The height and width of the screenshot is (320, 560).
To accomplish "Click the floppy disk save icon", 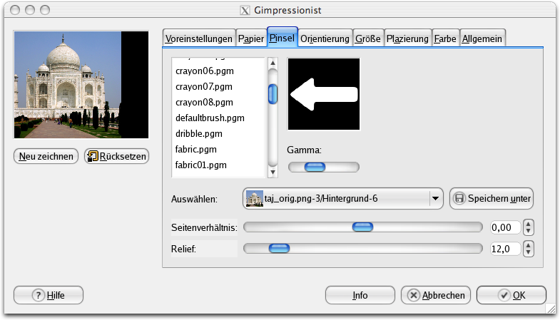I will tap(459, 198).
